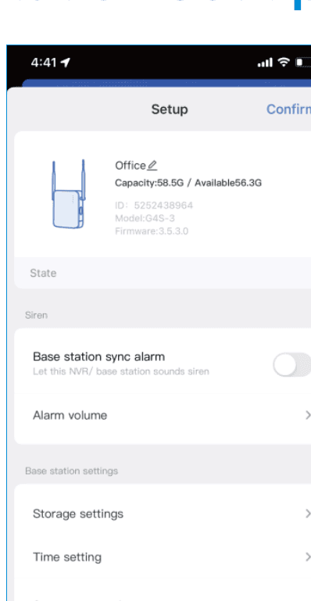This screenshot has height=601, width=311.
Task: Tap the Capacity:58.5G / Available56.3G text
Action: [x=188, y=183]
